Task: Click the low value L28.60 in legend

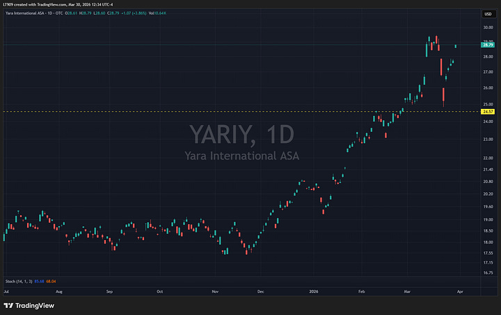Action: (100, 13)
